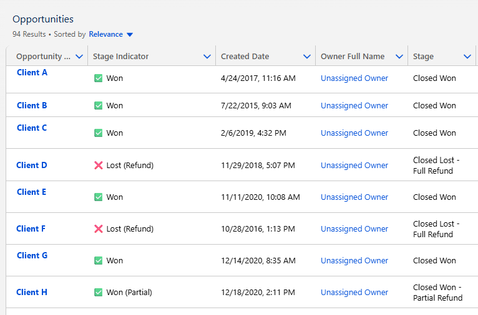Click Won (Partial) text in Client H row
Image resolution: width=478 pixels, height=315 pixels.
click(x=129, y=293)
